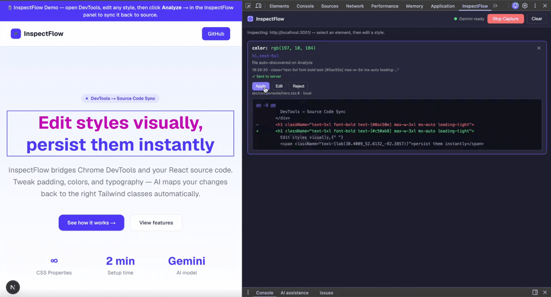Click the Sent to server status
The image size is (551, 297).
click(266, 77)
